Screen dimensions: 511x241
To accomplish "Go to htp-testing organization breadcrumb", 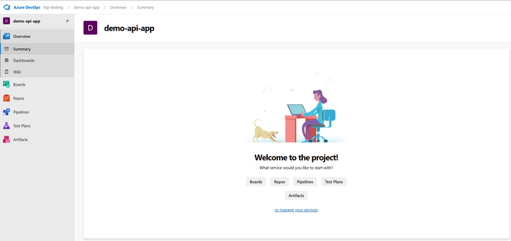I will 53,7.
